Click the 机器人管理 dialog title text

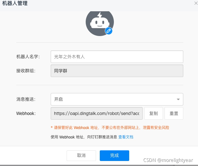[x=15, y=3]
